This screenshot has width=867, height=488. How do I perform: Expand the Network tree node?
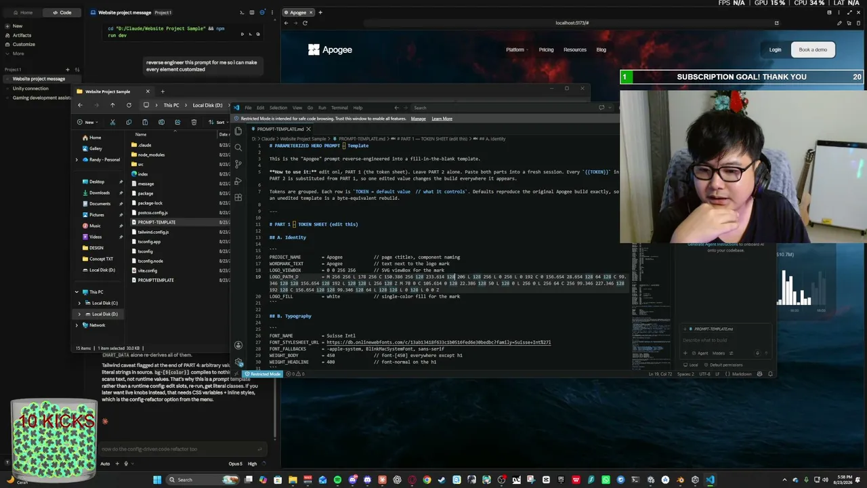click(x=77, y=325)
